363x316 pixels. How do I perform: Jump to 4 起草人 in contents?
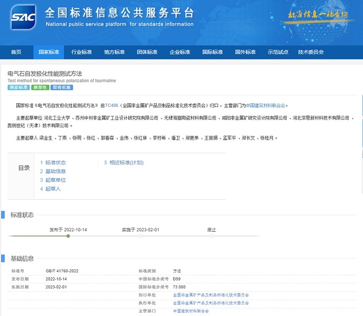(50, 189)
